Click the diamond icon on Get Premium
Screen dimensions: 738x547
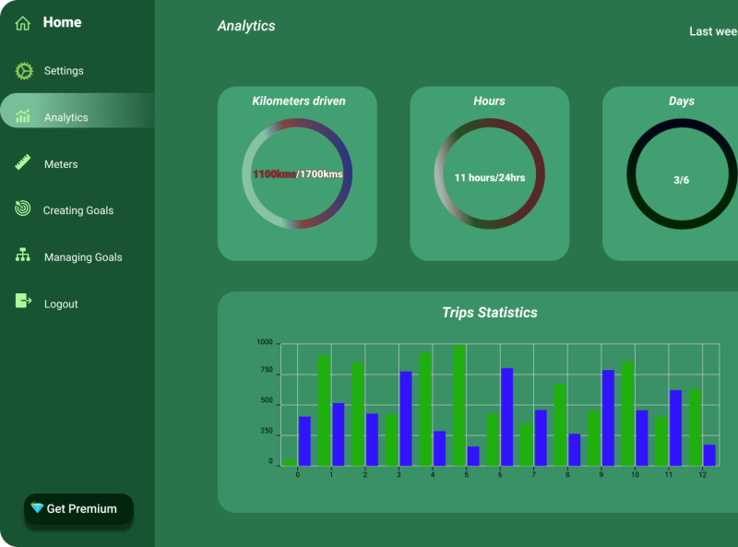pyautogui.click(x=37, y=508)
